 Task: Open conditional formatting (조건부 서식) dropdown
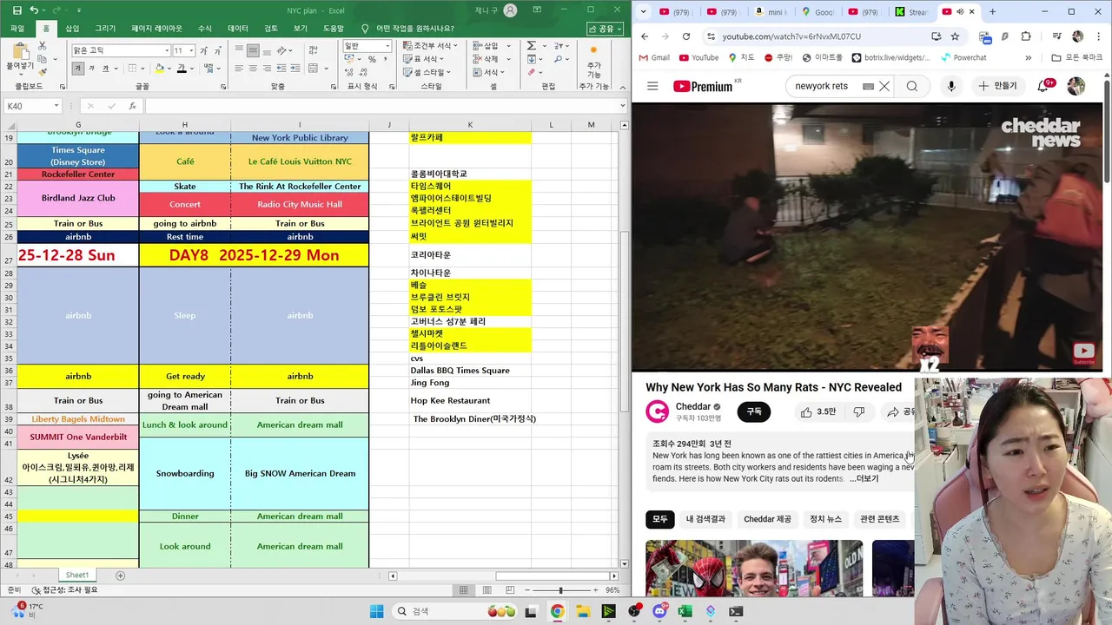pos(432,45)
